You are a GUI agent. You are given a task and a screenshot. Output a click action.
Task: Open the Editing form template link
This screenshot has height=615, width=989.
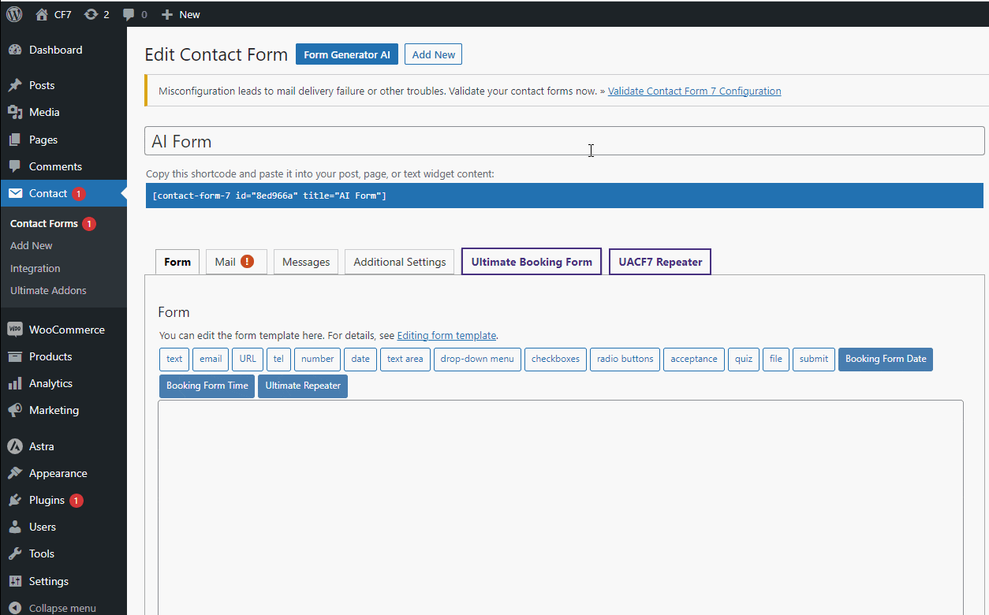point(446,335)
